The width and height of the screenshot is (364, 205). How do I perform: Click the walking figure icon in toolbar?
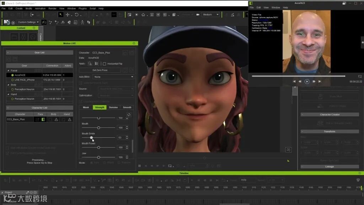(82, 22)
